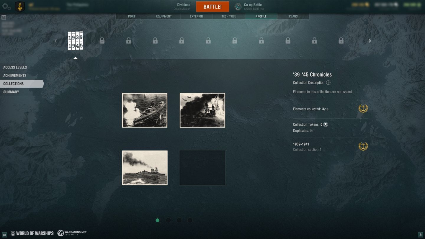The height and width of the screenshot is (239, 425).
Task: Click the Co-op Battle type icon
Action: [x=238, y=7]
